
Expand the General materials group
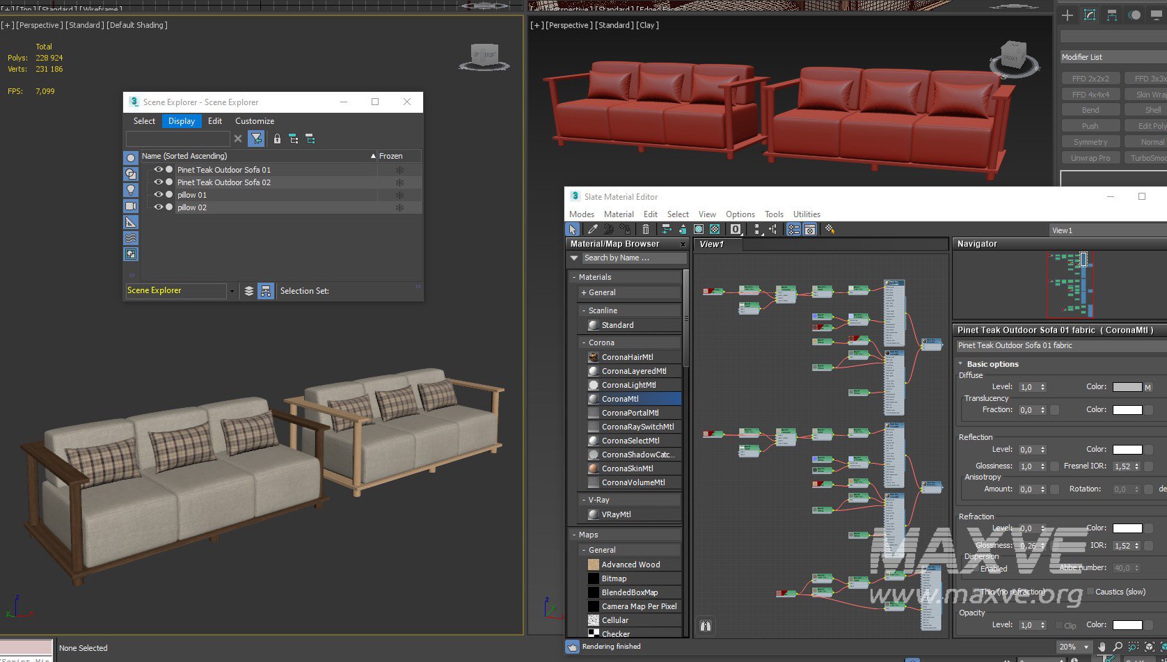coord(584,292)
